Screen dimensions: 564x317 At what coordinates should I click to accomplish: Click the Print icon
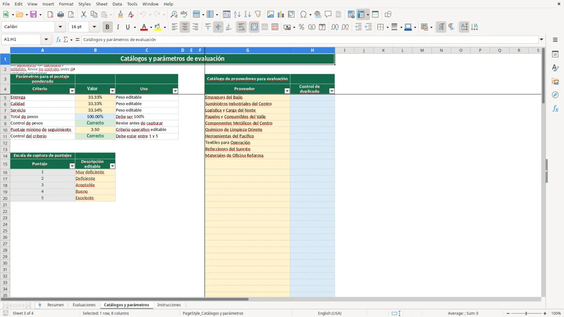pyautogui.click(x=61, y=15)
